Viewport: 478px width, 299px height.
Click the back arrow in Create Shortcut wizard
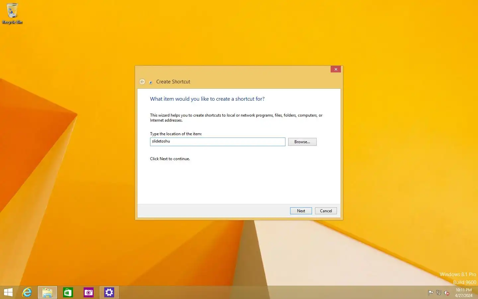[x=142, y=82]
